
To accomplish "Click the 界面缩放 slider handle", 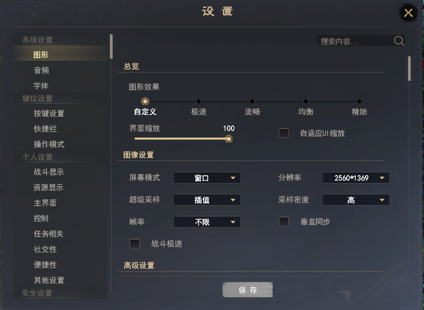I will [229, 139].
